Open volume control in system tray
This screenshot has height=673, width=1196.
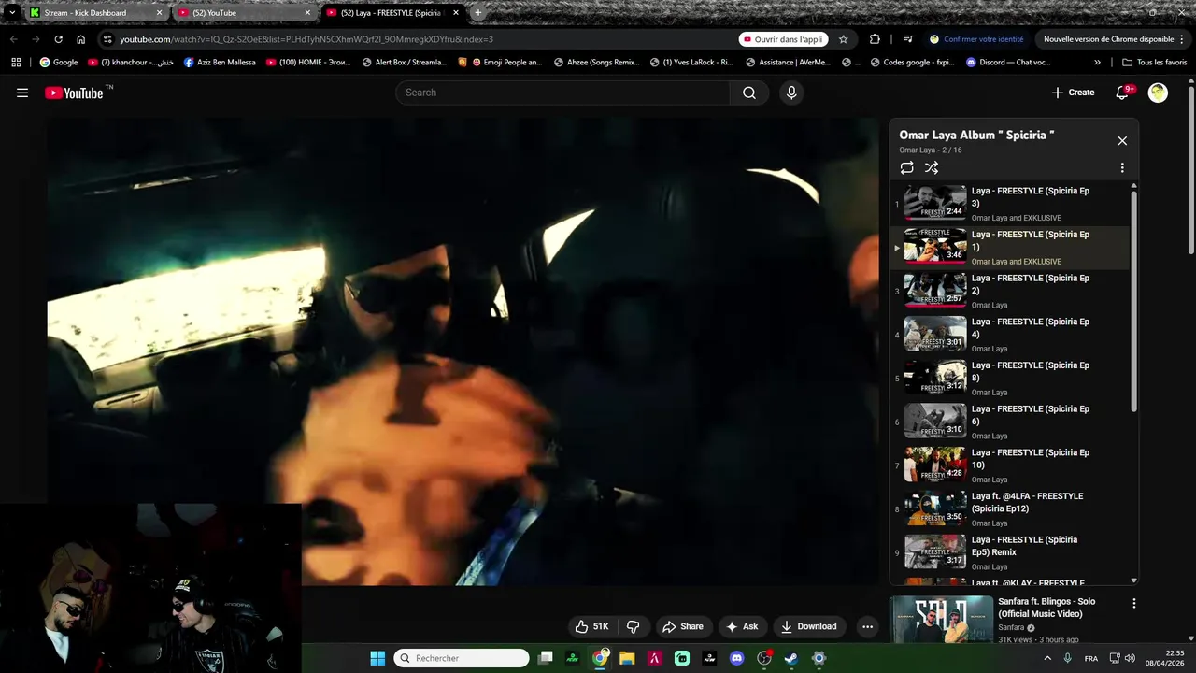click(1129, 658)
